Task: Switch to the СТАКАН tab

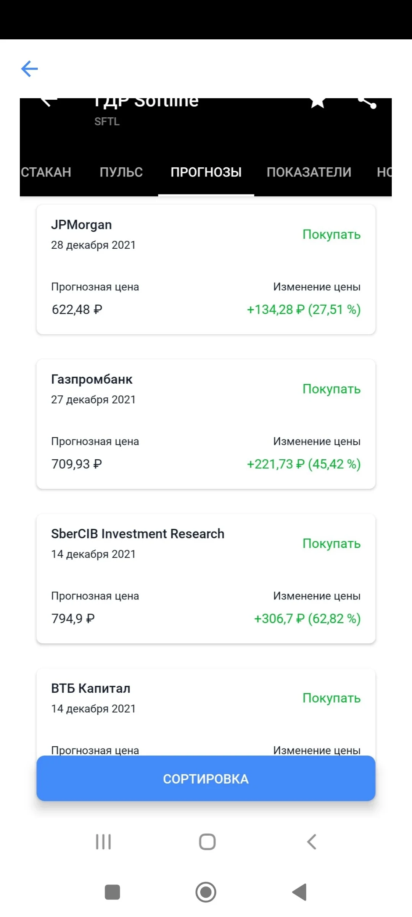Action: [46, 172]
